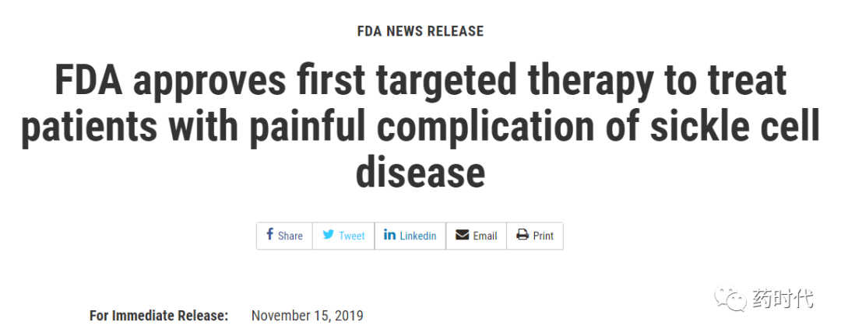Select the "Share" button label
The height and width of the screenshot is (336, 841).
click(x=290, y=236)
